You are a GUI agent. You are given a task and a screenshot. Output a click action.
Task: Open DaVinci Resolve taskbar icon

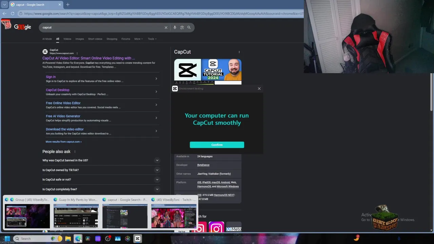coord(88,239)
